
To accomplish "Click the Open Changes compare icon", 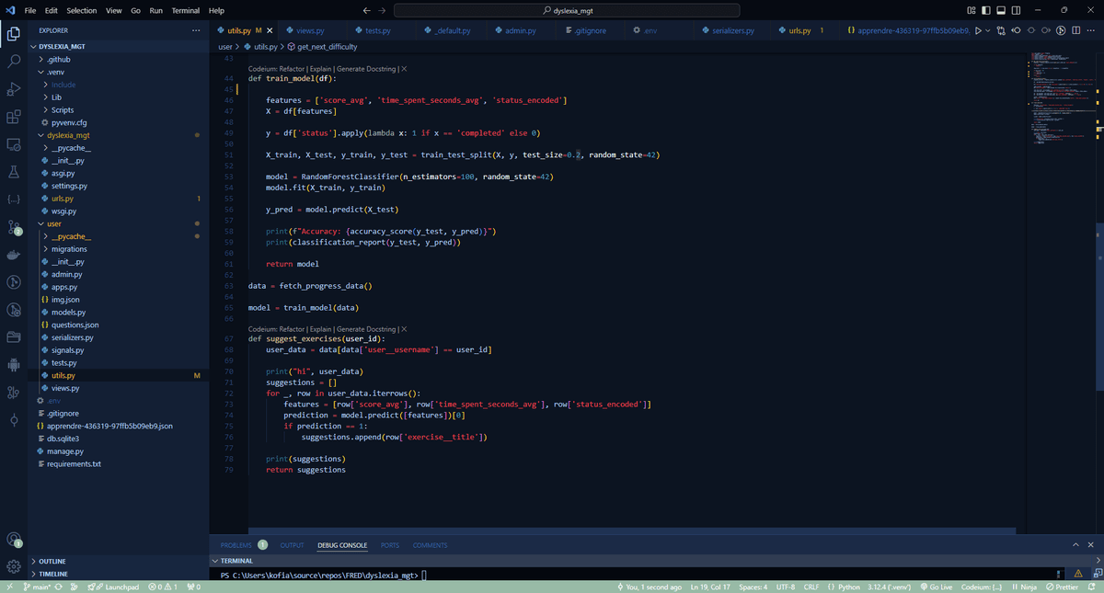I will click(x=1001, y=30).
